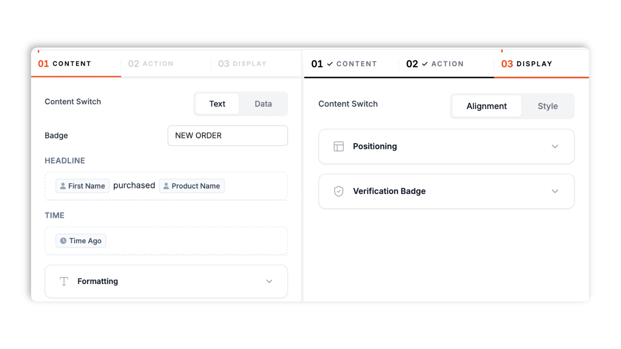Select the active 03 Display tab in right panel
The height and width of the screenshot is (349, 621).
coord(541,64)
